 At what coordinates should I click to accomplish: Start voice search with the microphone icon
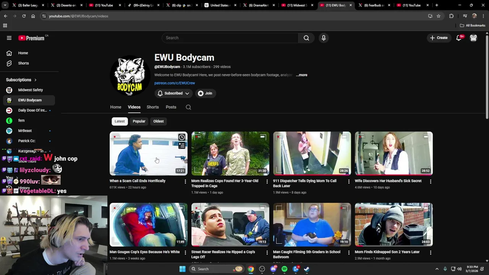click(324, 38)
